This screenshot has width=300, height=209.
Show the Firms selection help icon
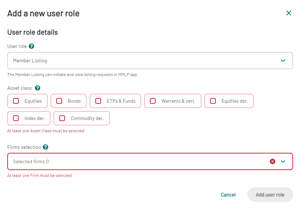click(45, 147)
